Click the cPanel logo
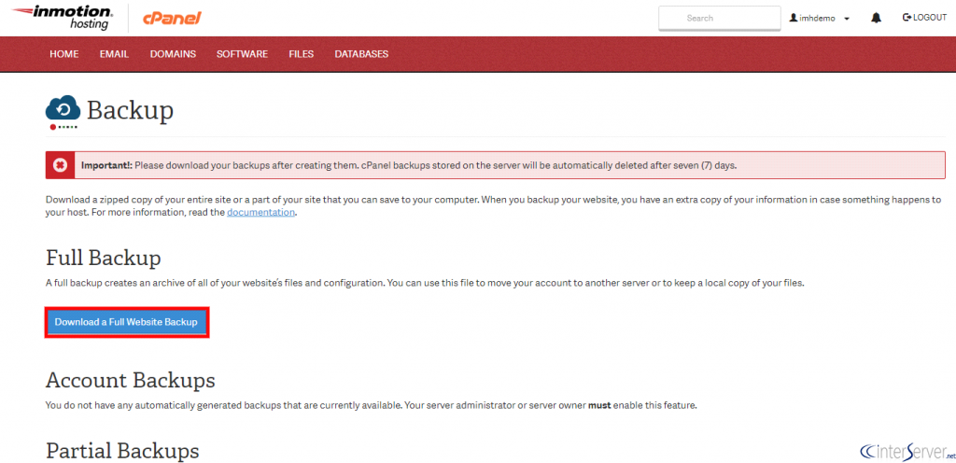Screen dimensions: 956x463 tap(171, 18)
